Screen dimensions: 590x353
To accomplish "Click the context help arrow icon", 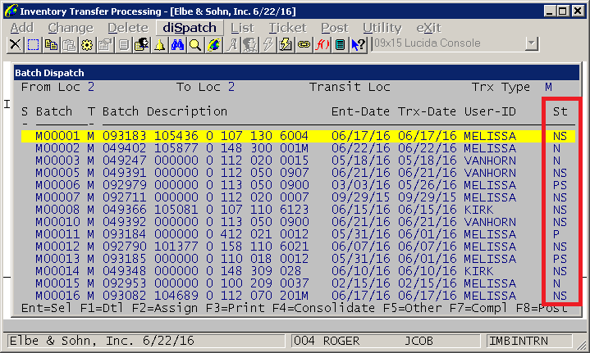I will pyautogui.click(x=359, y=44).
